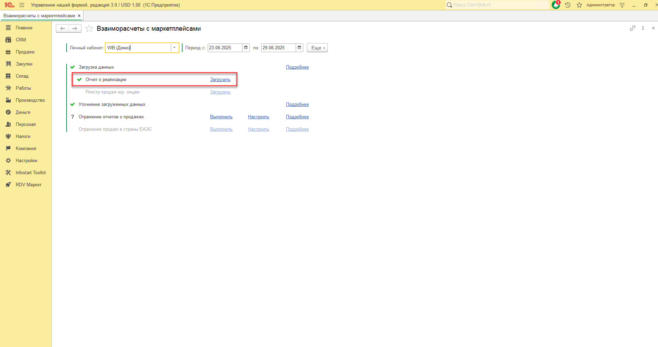658x347 pixels.
Task: Expand the Личный кабинет dropdown arrow
Action: point(175,48)
